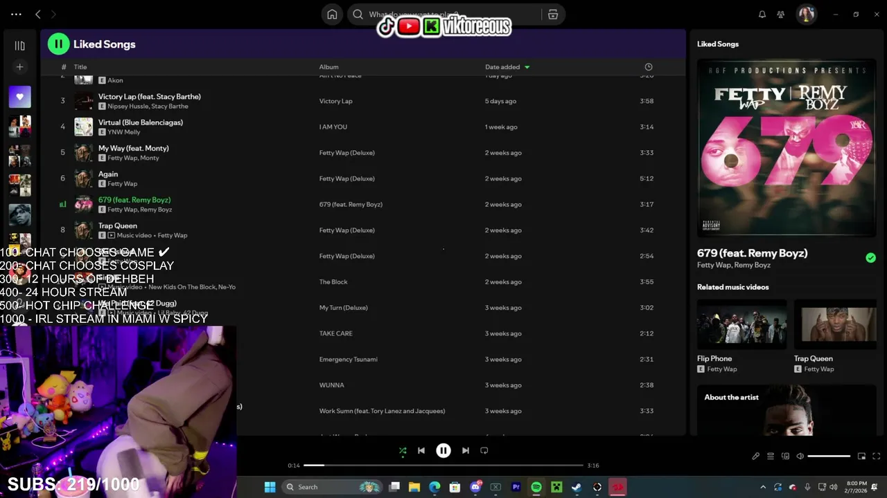Open the Emergency Tsunami album link

pyautogui.click(x=348, y=359)
